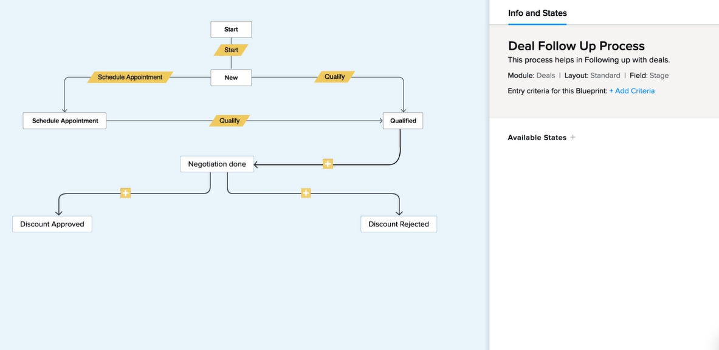Select the Discount Approved state
The width and height of the screenshot is (719, 350).
pyautogui.click(x=52, y=224)
